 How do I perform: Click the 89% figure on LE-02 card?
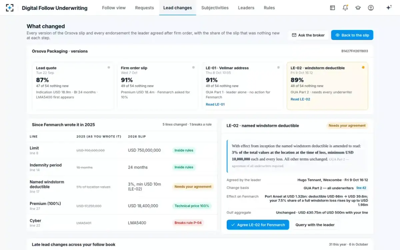coord(297,80)
